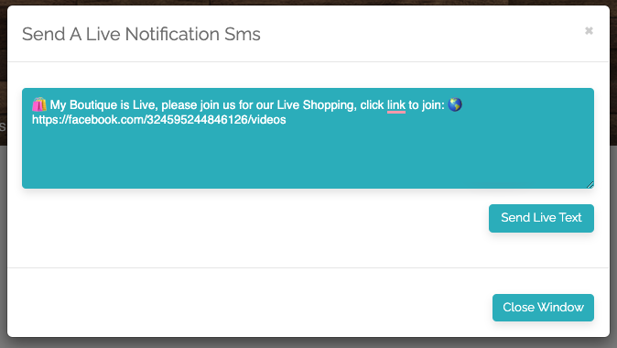The height and width of the screenshot is (348, 617).
Task: Click the Send Live Text button
Action: (541, 218)
